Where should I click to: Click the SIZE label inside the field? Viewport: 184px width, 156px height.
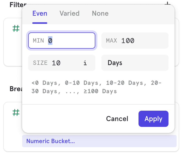pyautogui.click(x=40, y=63)
